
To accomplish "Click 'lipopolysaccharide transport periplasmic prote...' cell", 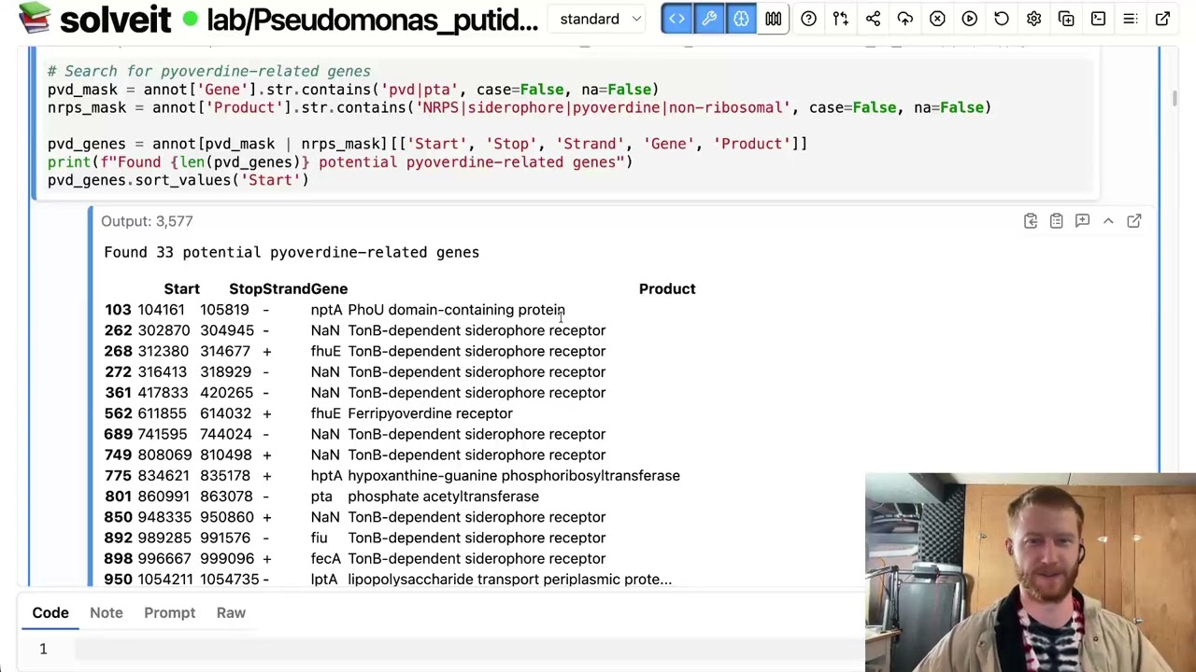I will (x=509, y=580).
